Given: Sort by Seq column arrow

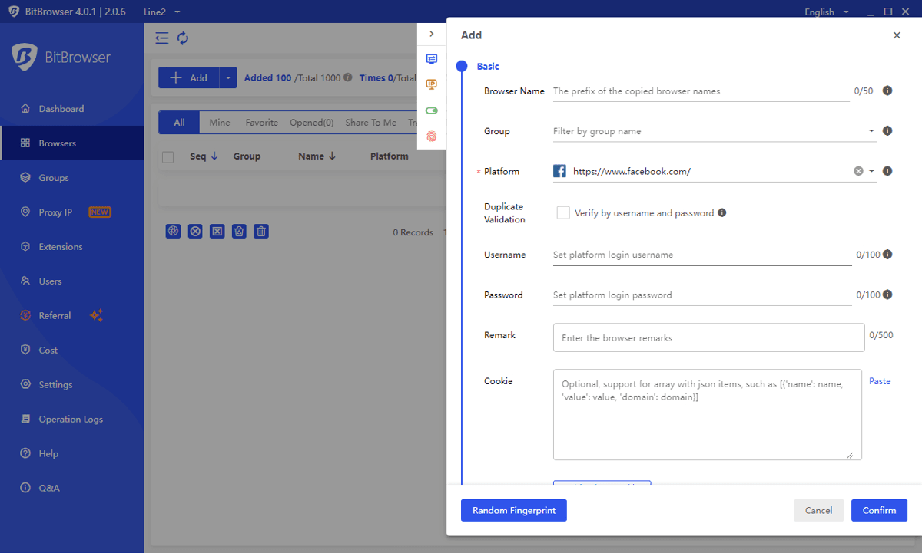Looking at the screenshot, I should 214,156.
